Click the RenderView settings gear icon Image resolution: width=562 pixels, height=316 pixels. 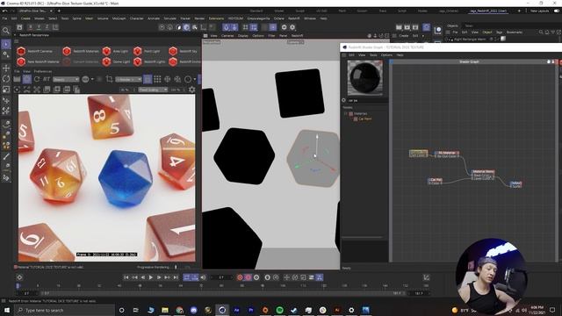[192, 90]
